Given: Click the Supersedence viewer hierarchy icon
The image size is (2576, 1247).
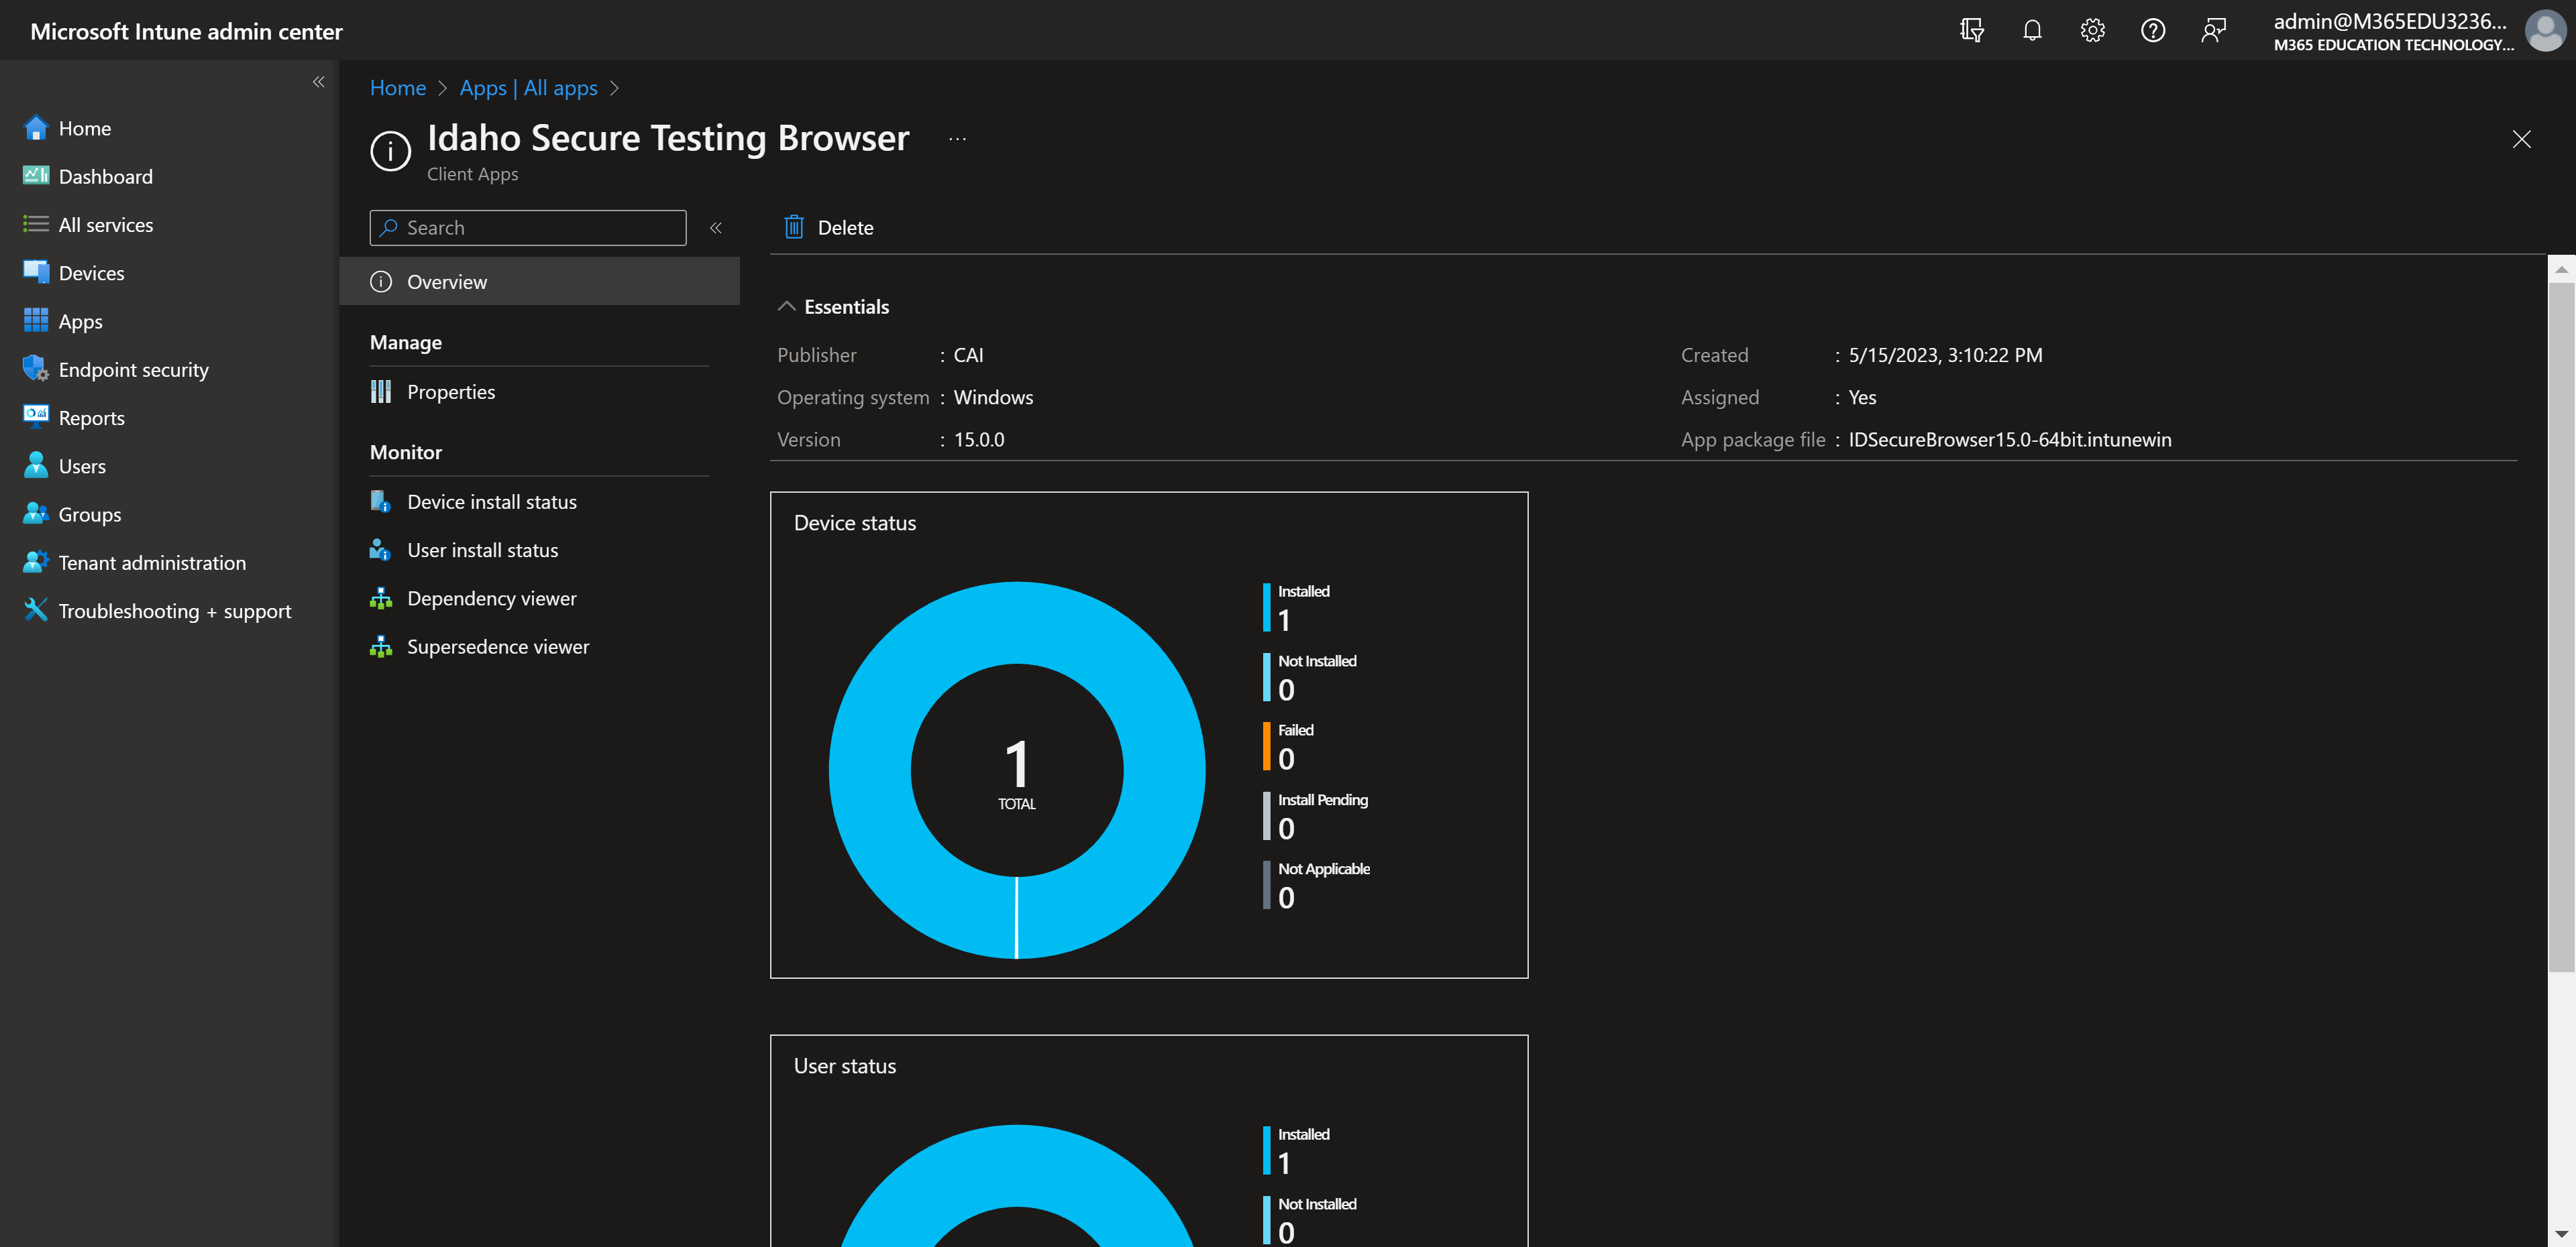Looking at the screenshot, I should (x=381, y=646).
